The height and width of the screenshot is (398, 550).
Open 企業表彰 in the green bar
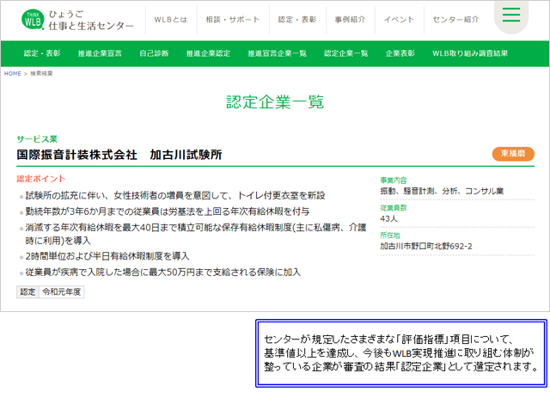click(400, 53)
